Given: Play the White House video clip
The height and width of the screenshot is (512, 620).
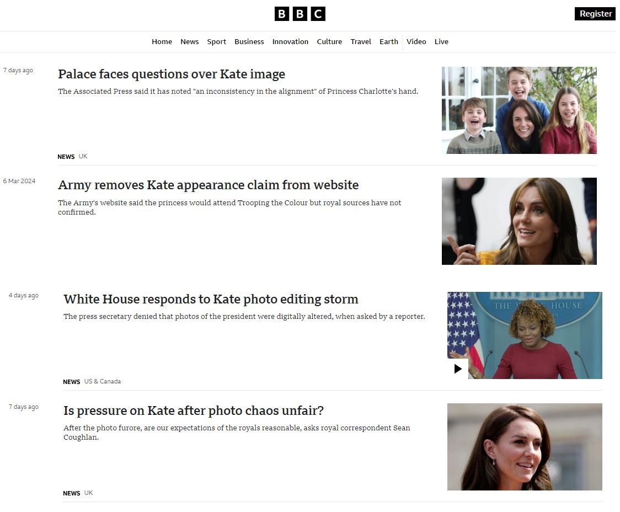Looking at the screenshot, I should tap(457, 369).
